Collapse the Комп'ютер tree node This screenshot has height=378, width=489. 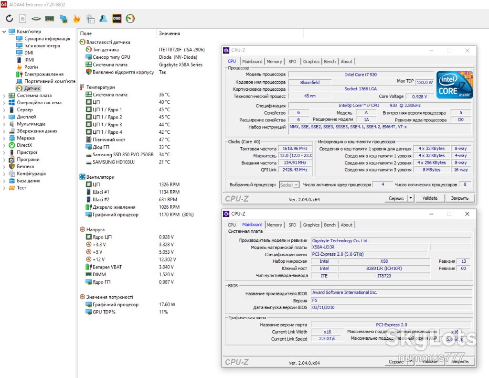click(x=4, y=32)
